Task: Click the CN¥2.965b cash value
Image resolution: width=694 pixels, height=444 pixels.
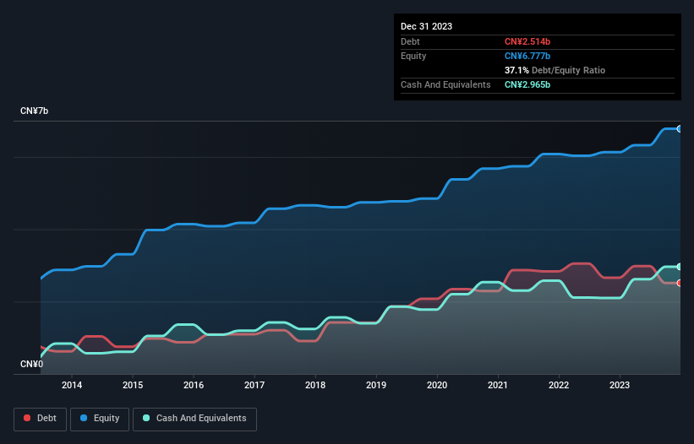Action: point(527,84)
